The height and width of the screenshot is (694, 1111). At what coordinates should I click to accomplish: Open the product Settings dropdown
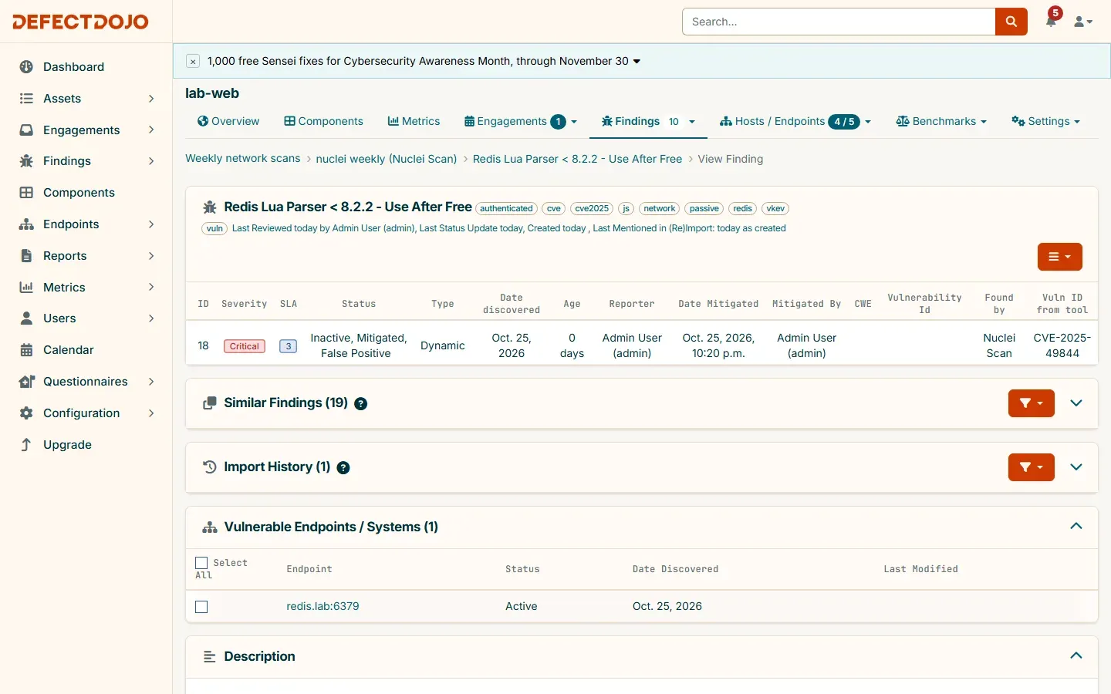point(1045,122)
